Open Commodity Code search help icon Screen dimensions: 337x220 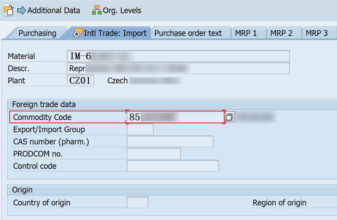tap(229, 117)
